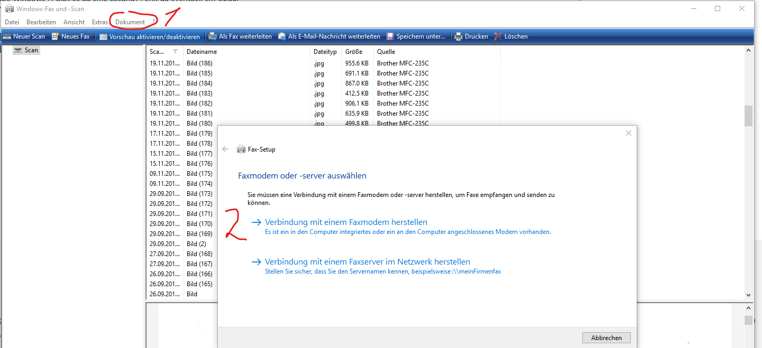Click the 412.5 KB size cell
The image size is (762, 348).
coord(357,93)
